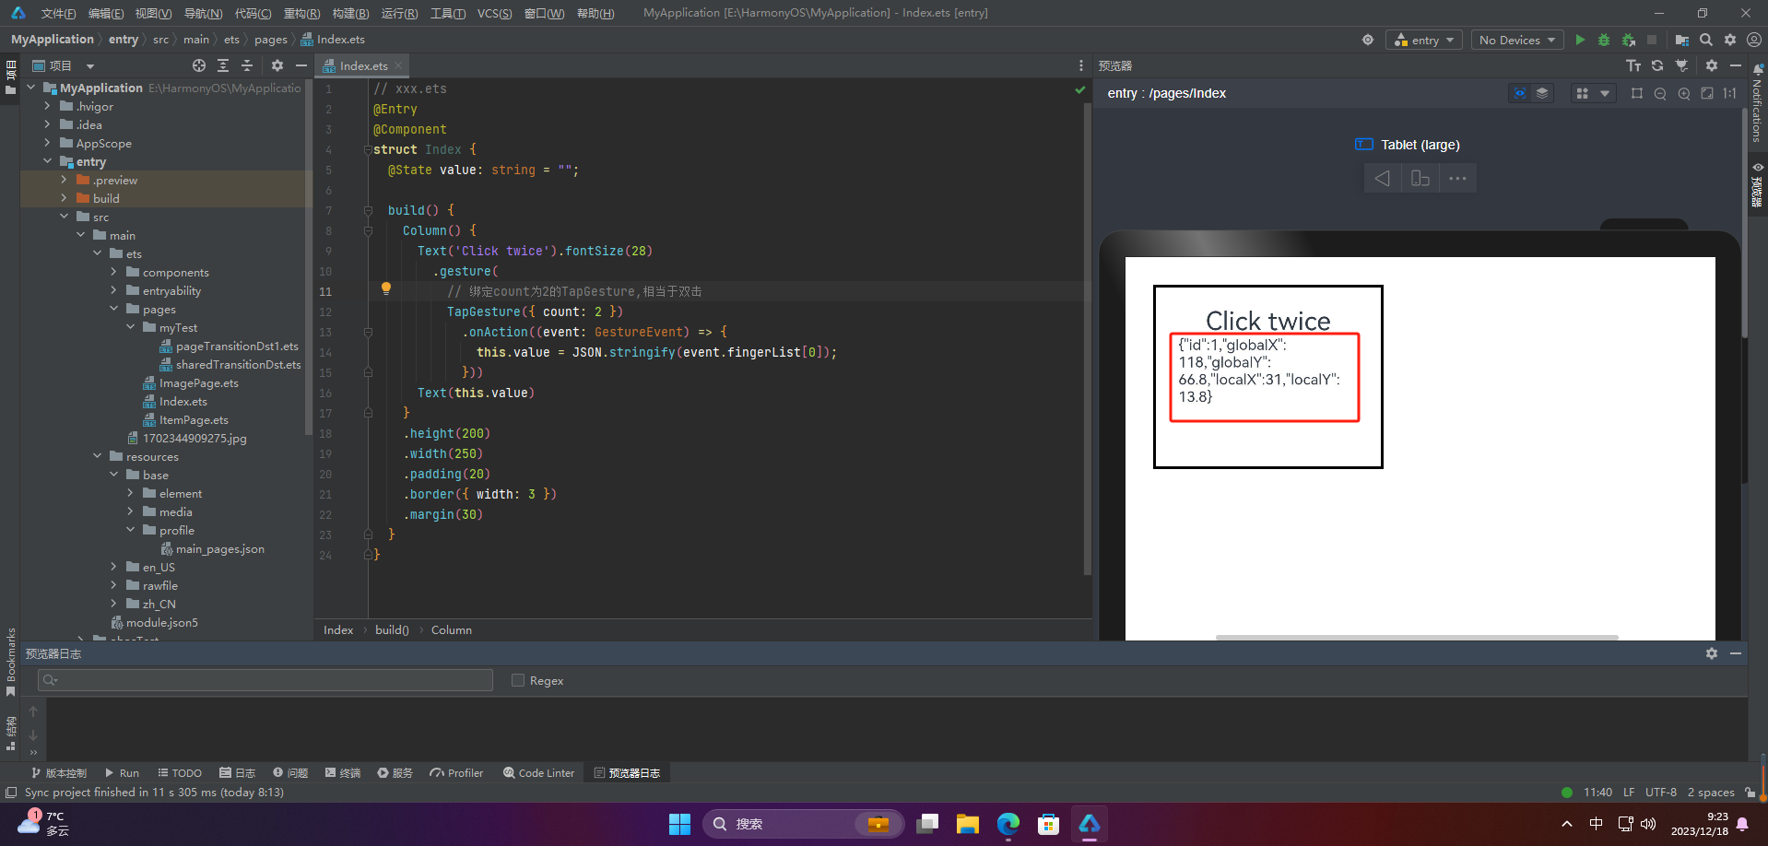Screen dimensions: 1768x846
Task: Fit preview to screen icon
Action: point(1707,93)
